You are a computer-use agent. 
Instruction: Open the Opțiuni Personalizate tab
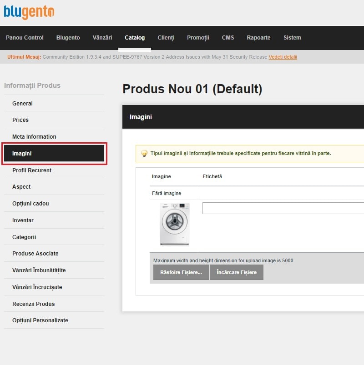[54, 320]
